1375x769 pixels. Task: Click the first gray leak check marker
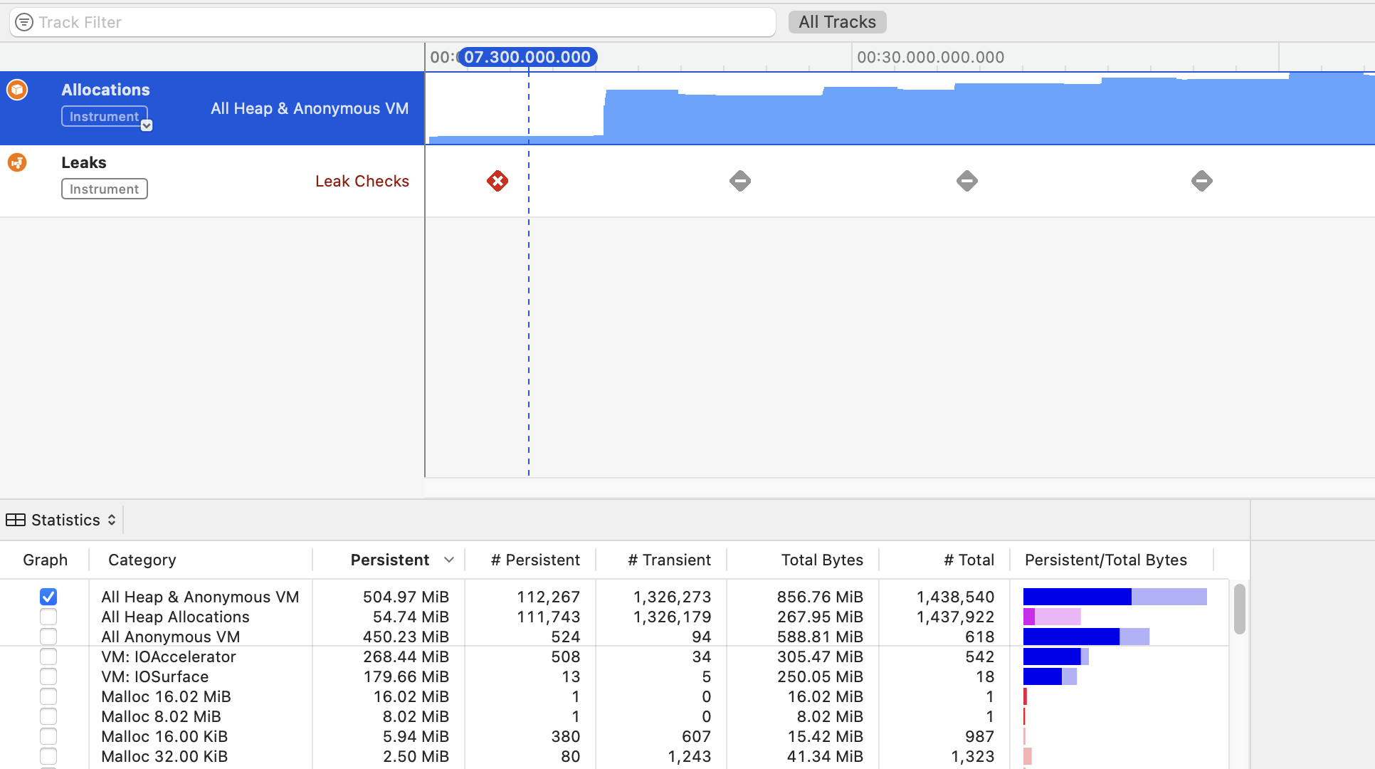coord(740,181)
